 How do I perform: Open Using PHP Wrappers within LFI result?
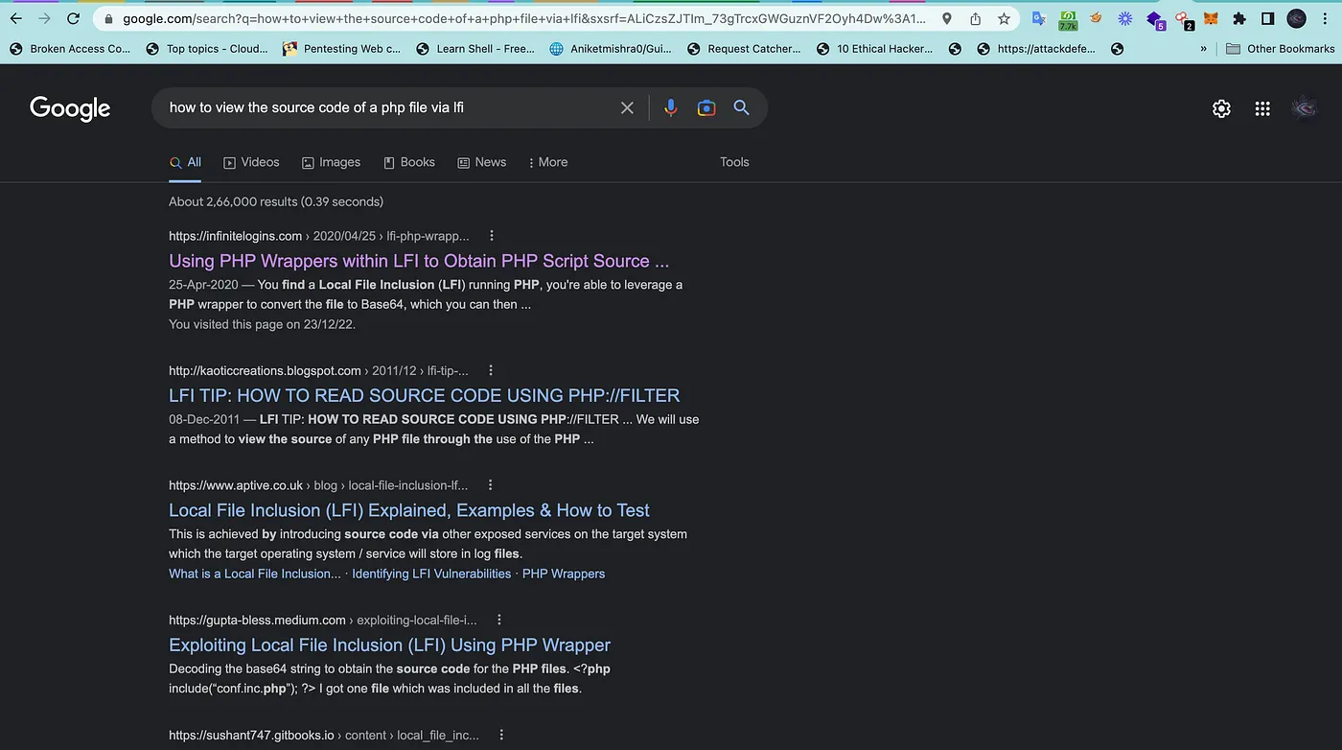click(419, 261)
